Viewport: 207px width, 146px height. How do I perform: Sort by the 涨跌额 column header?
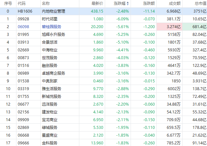click(x=149, y=4)
